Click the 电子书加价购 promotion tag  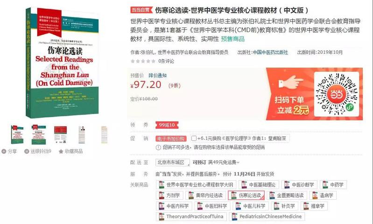pyautogui.click(x=171, y=139)
